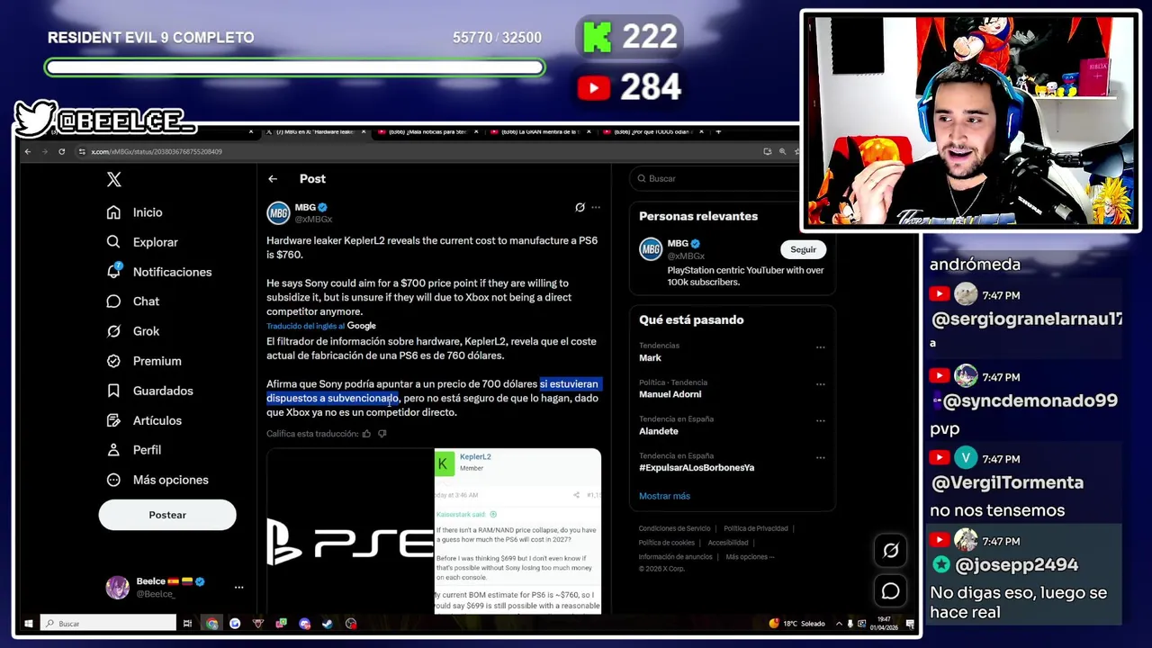Click the browser back button
The image size is (1152, 648).
point(28,151)
